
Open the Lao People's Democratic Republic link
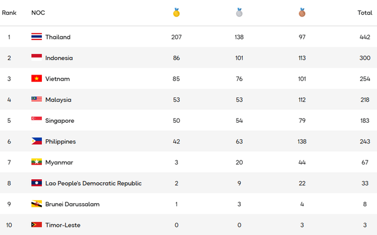click(93, 183)
